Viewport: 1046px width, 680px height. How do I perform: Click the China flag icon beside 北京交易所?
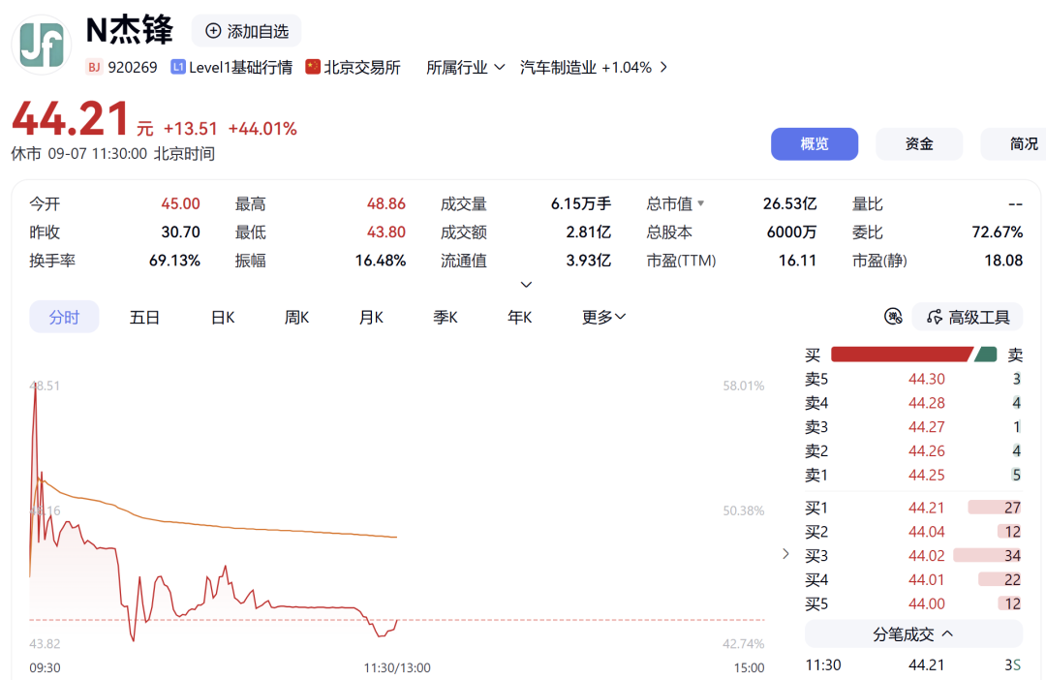point(313,68)
